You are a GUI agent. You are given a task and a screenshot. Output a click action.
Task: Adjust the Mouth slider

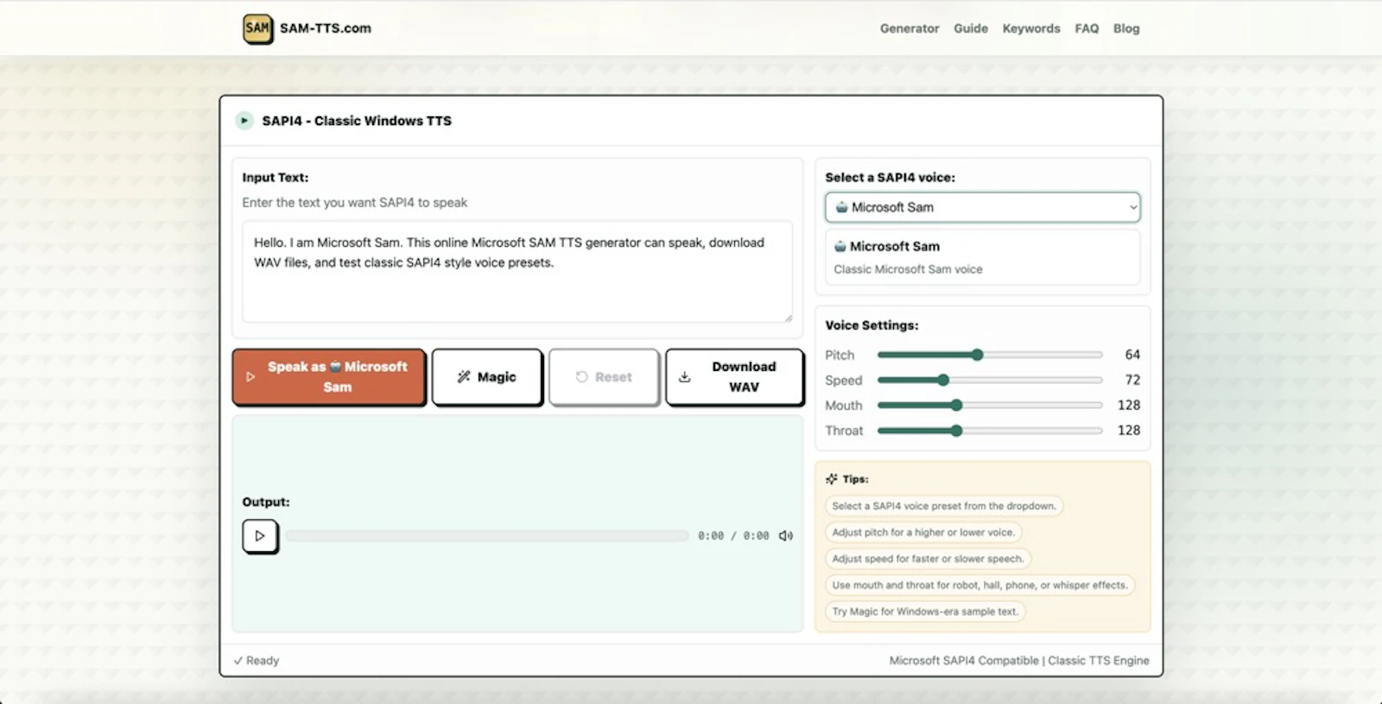tap(990, 405)
